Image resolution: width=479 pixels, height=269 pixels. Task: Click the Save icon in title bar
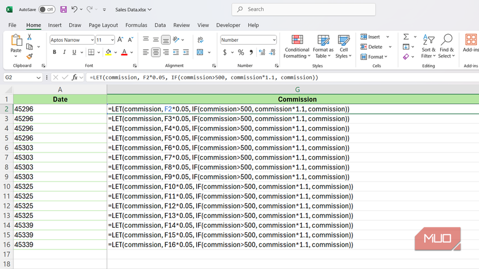click(x=63, y=9)
